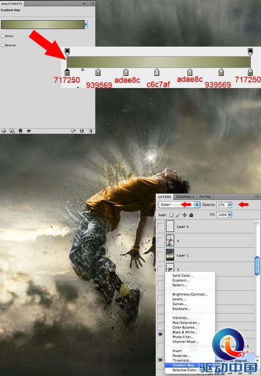261x376 pixels.
Task: Click the reset adjustment icon
Action: pyautogui.click(x=81, y=131)
